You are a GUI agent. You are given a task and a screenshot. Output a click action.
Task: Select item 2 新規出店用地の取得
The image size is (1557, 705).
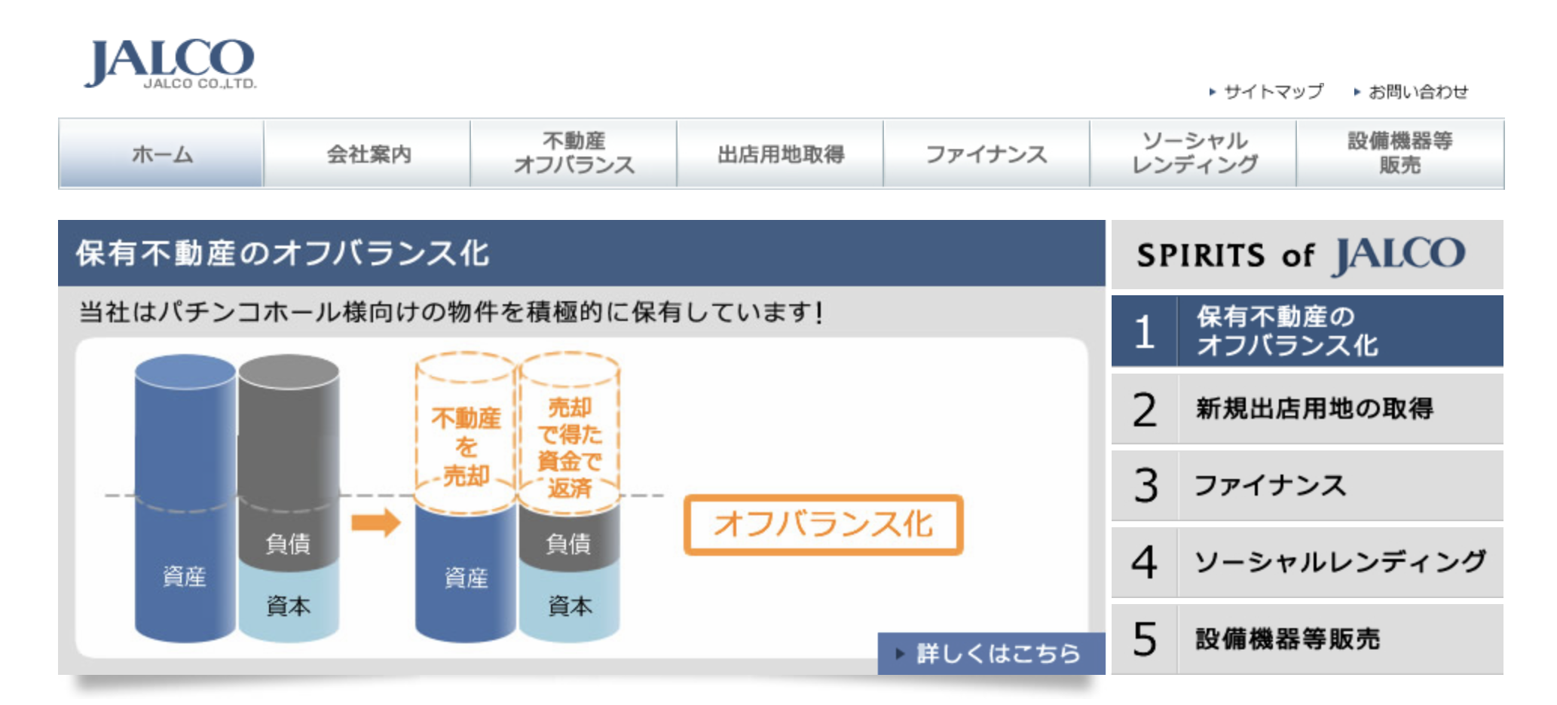click(x=1308, y=409)
